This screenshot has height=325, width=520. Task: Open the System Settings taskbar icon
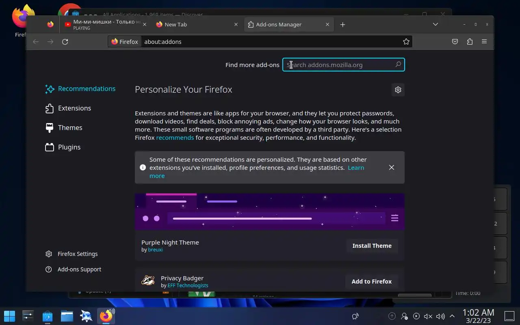tap(28, 316)
